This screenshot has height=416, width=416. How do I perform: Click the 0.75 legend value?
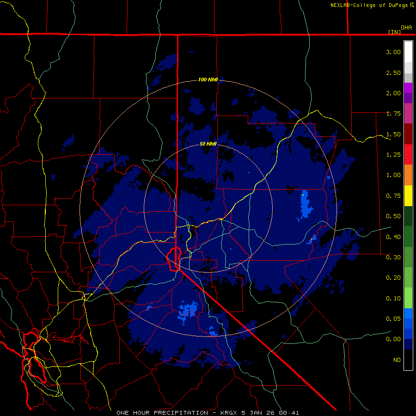(393, 196)
